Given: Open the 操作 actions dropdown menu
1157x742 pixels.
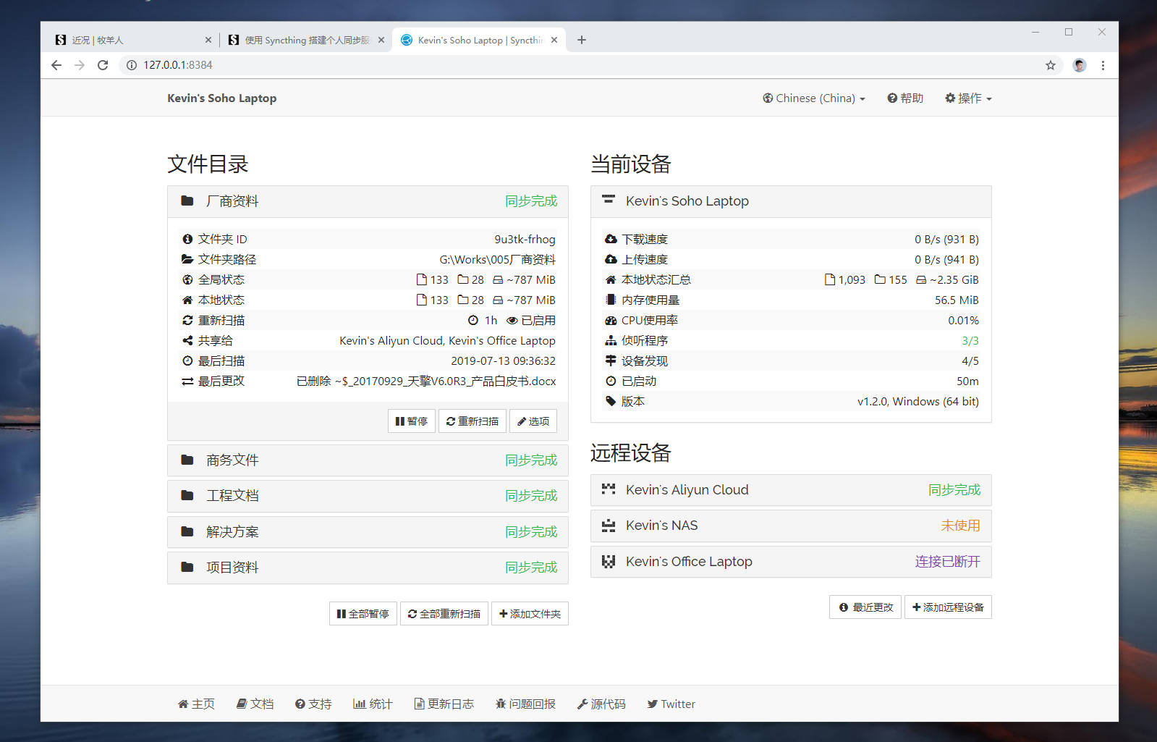Looking at the screenshot, I should (968, 98).
